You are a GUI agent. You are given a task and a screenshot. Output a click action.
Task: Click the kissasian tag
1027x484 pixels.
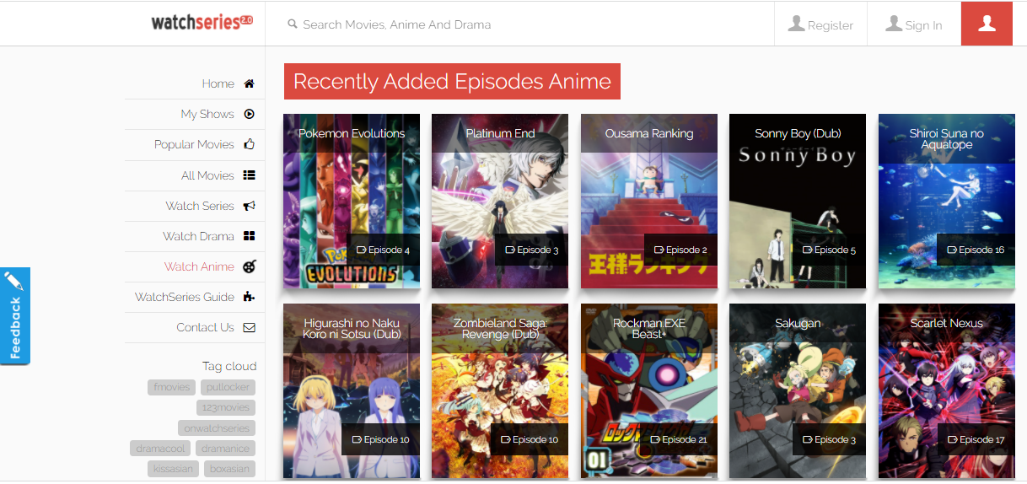pos(173,469)
